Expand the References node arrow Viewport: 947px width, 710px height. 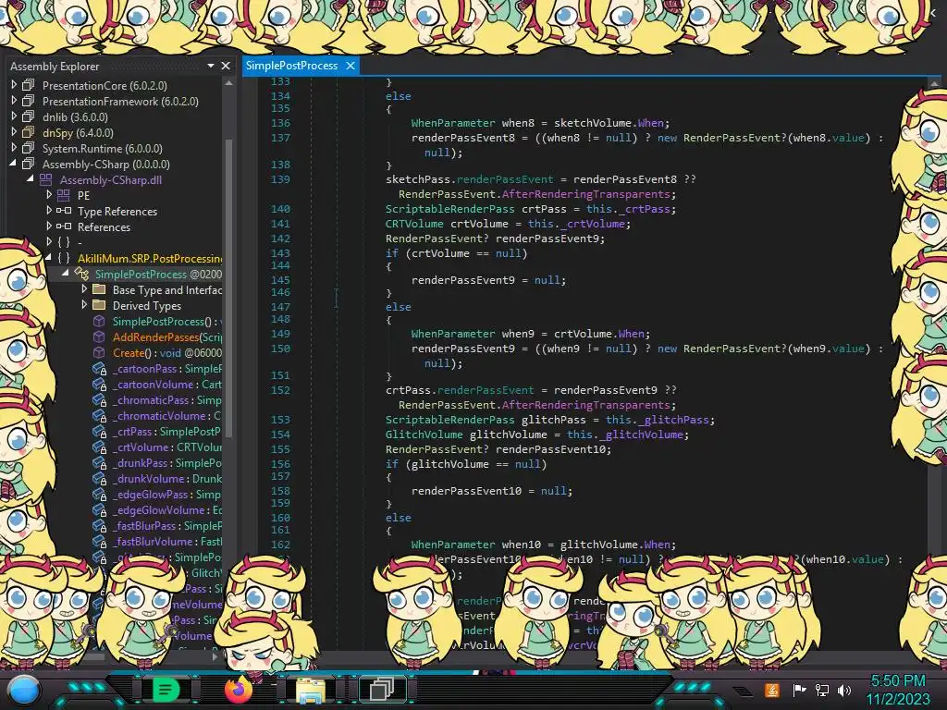click(x=49, y=226)
